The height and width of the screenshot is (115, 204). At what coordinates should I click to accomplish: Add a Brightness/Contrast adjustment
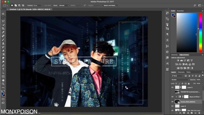coord(178,60)
